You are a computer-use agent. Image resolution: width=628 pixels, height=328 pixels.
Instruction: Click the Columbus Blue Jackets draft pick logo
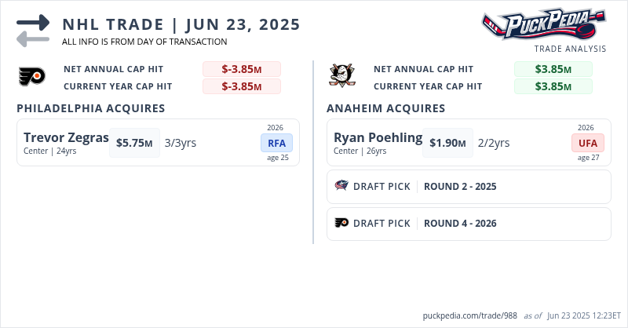coord(341,186)
